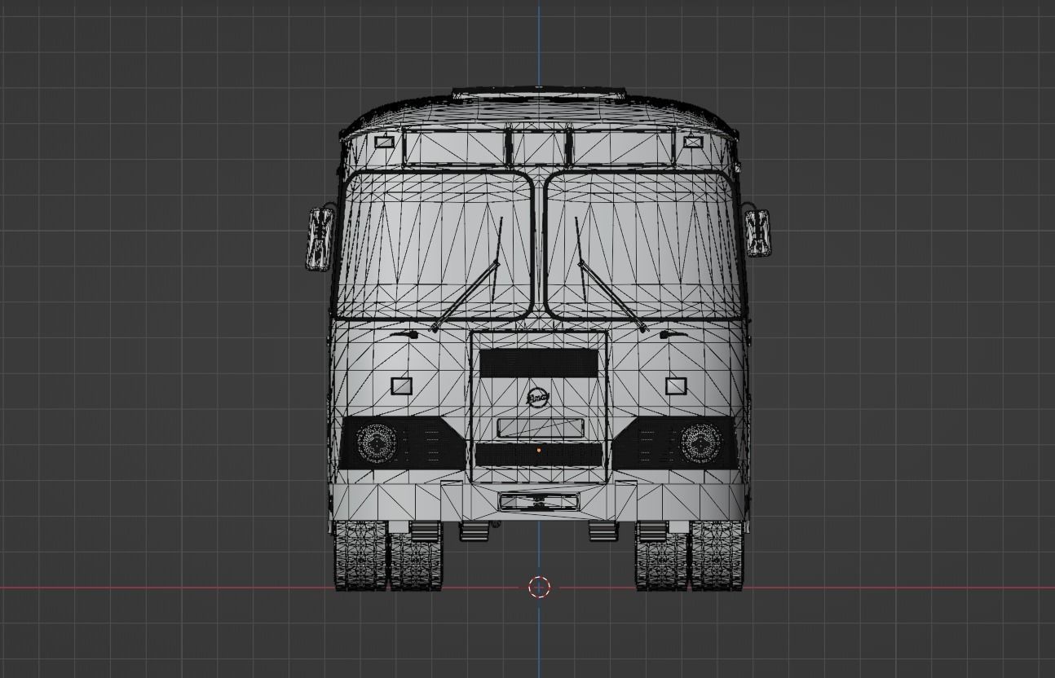Screen dimensions: 1055x678
Task: Click the upper black grille on the front panel
Action: pyautogui.click(x=538, y=363)
